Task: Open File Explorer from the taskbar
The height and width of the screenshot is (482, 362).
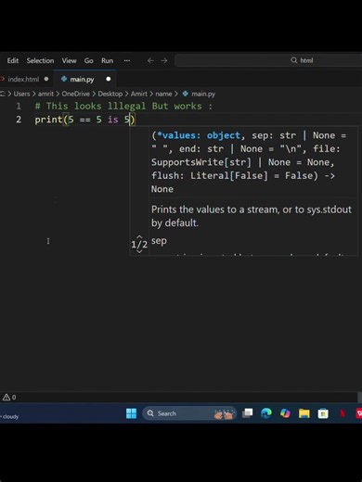Action: [304, 413]
